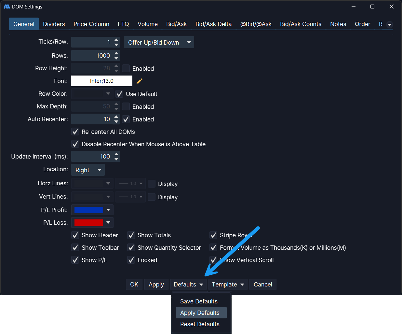Screen dimensions: 402x334
Task: Pick the P/L Profit blue color swatch
Action: point(88,210)
